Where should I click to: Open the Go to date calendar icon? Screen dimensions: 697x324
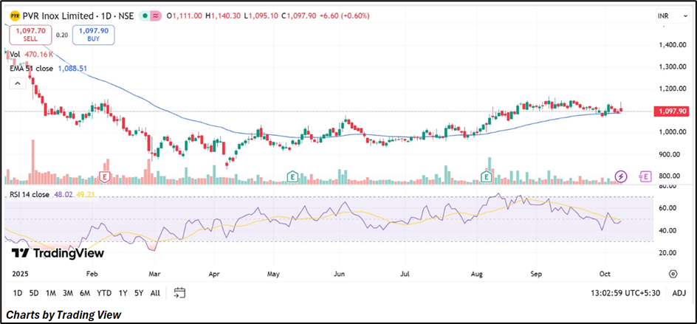[x=179, y=293]
